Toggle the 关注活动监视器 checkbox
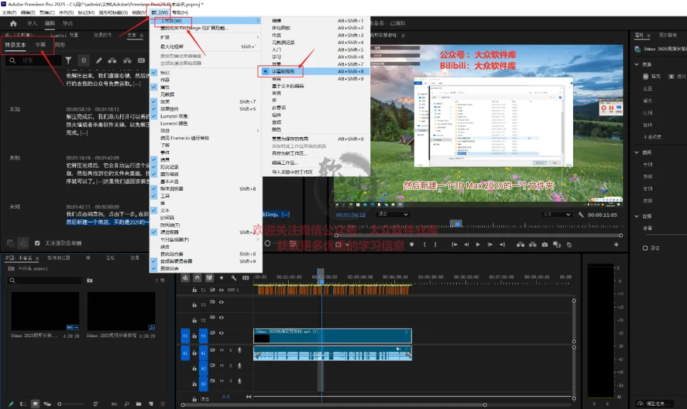Image resolution: width=687 pixels, height=409 pixels. [38, 243]
